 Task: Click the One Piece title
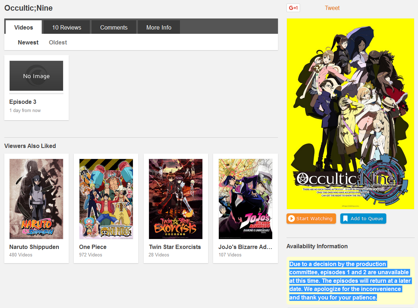[x=93, y=247]
